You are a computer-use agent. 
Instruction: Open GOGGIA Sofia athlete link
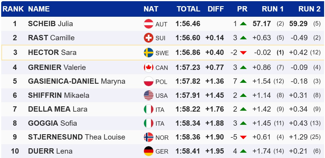click(x=52, y=123)
